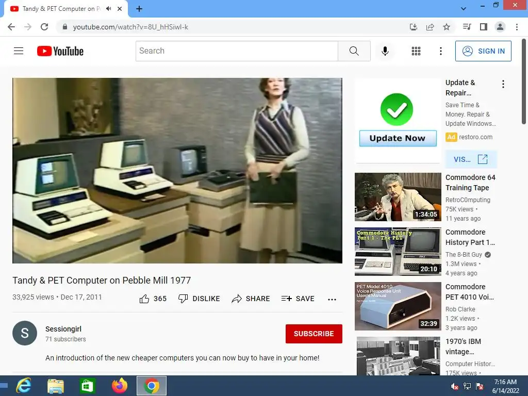Click the video player to pause
The image size is (528, 396).
(177, 171)
